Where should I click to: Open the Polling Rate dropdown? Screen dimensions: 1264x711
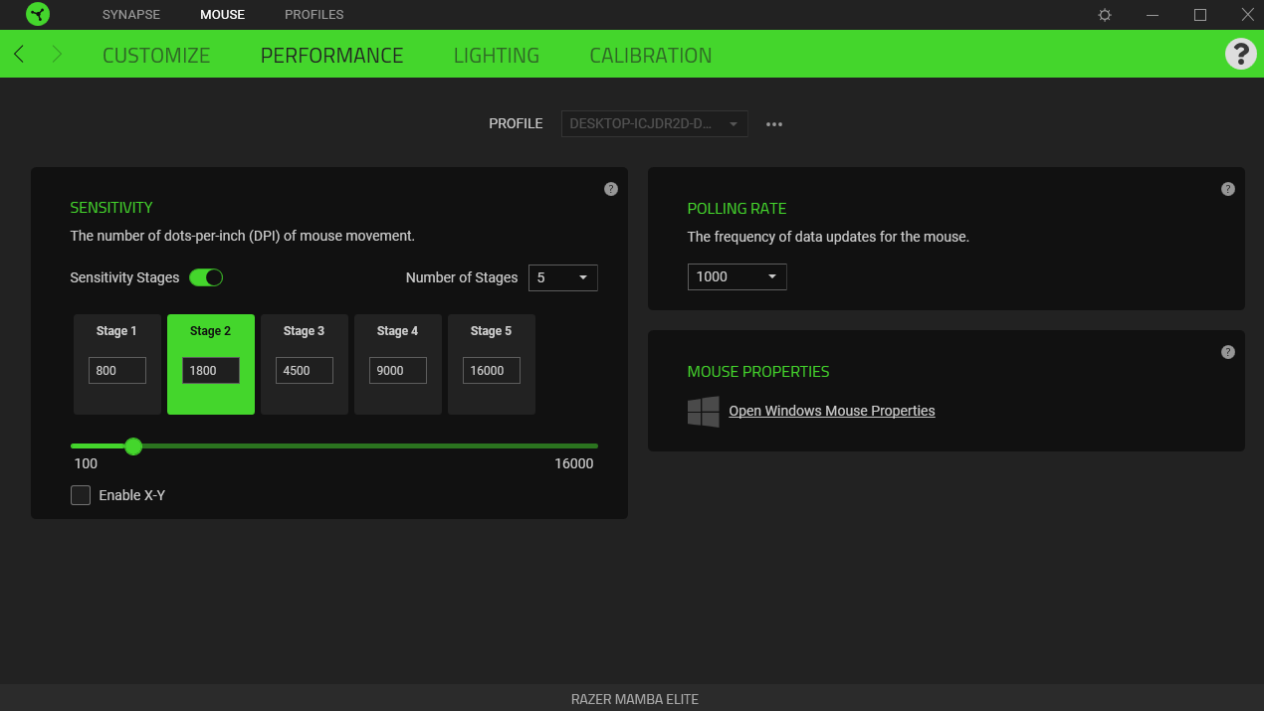[x=737, y=276]
